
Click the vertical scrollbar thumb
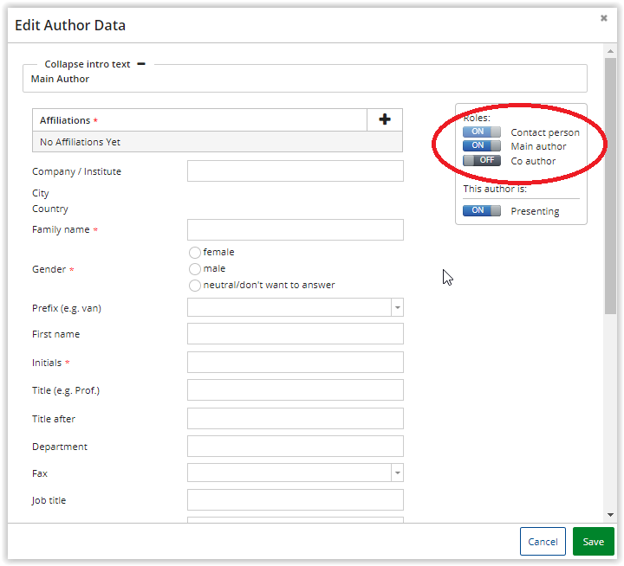(610, 186)
